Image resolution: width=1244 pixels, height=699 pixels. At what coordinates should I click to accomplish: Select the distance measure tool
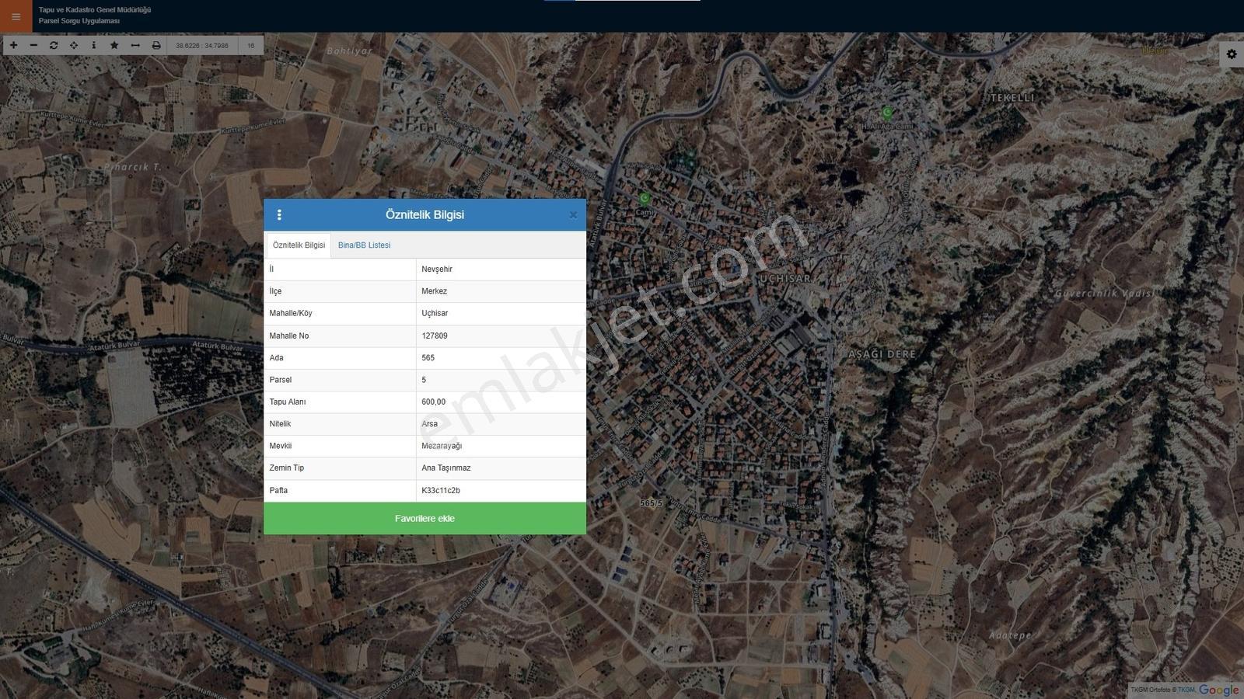click(135, 45)
